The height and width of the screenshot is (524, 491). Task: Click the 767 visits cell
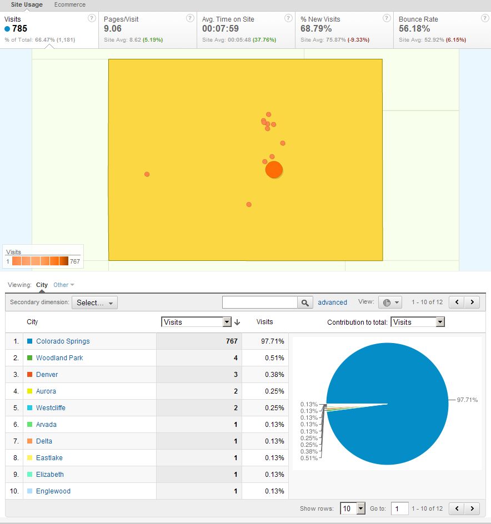[199, 341]
